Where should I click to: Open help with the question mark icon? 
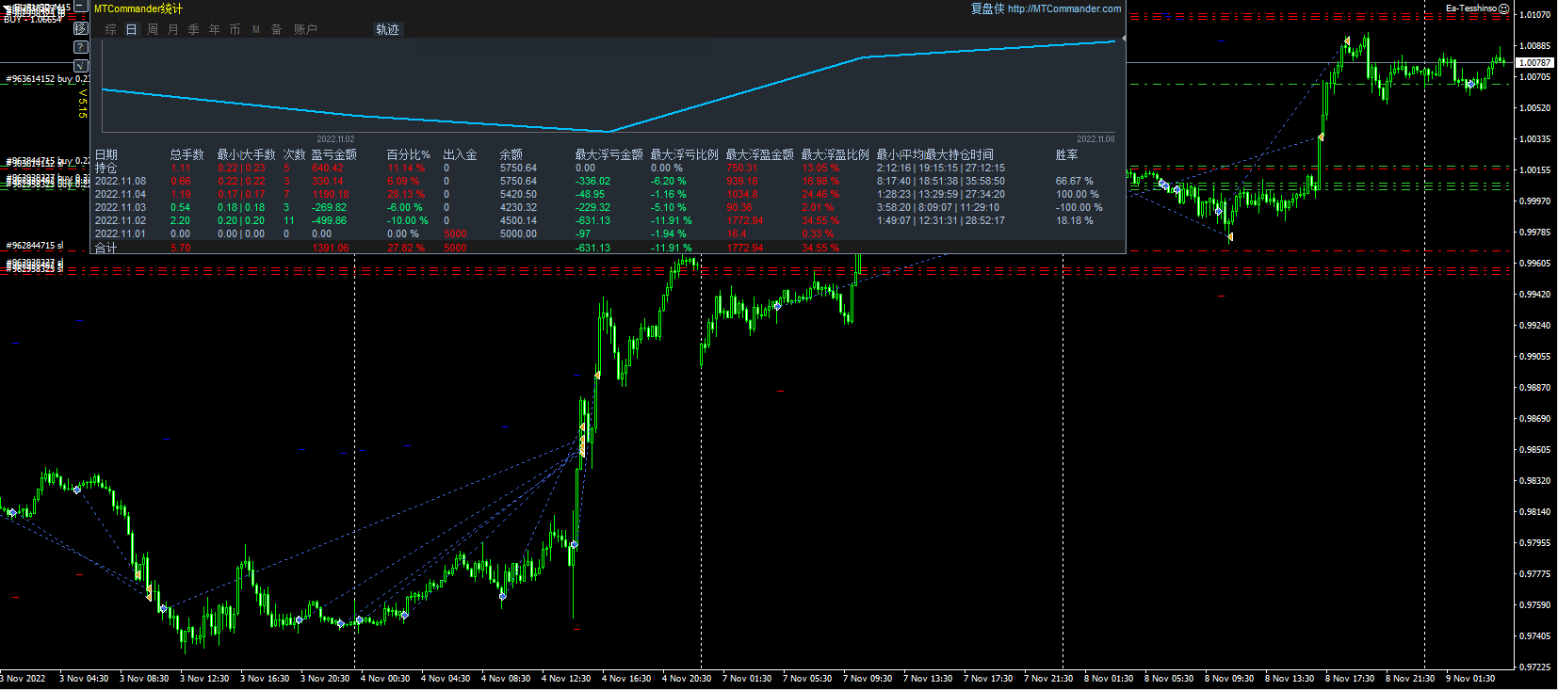pos(81,47)
